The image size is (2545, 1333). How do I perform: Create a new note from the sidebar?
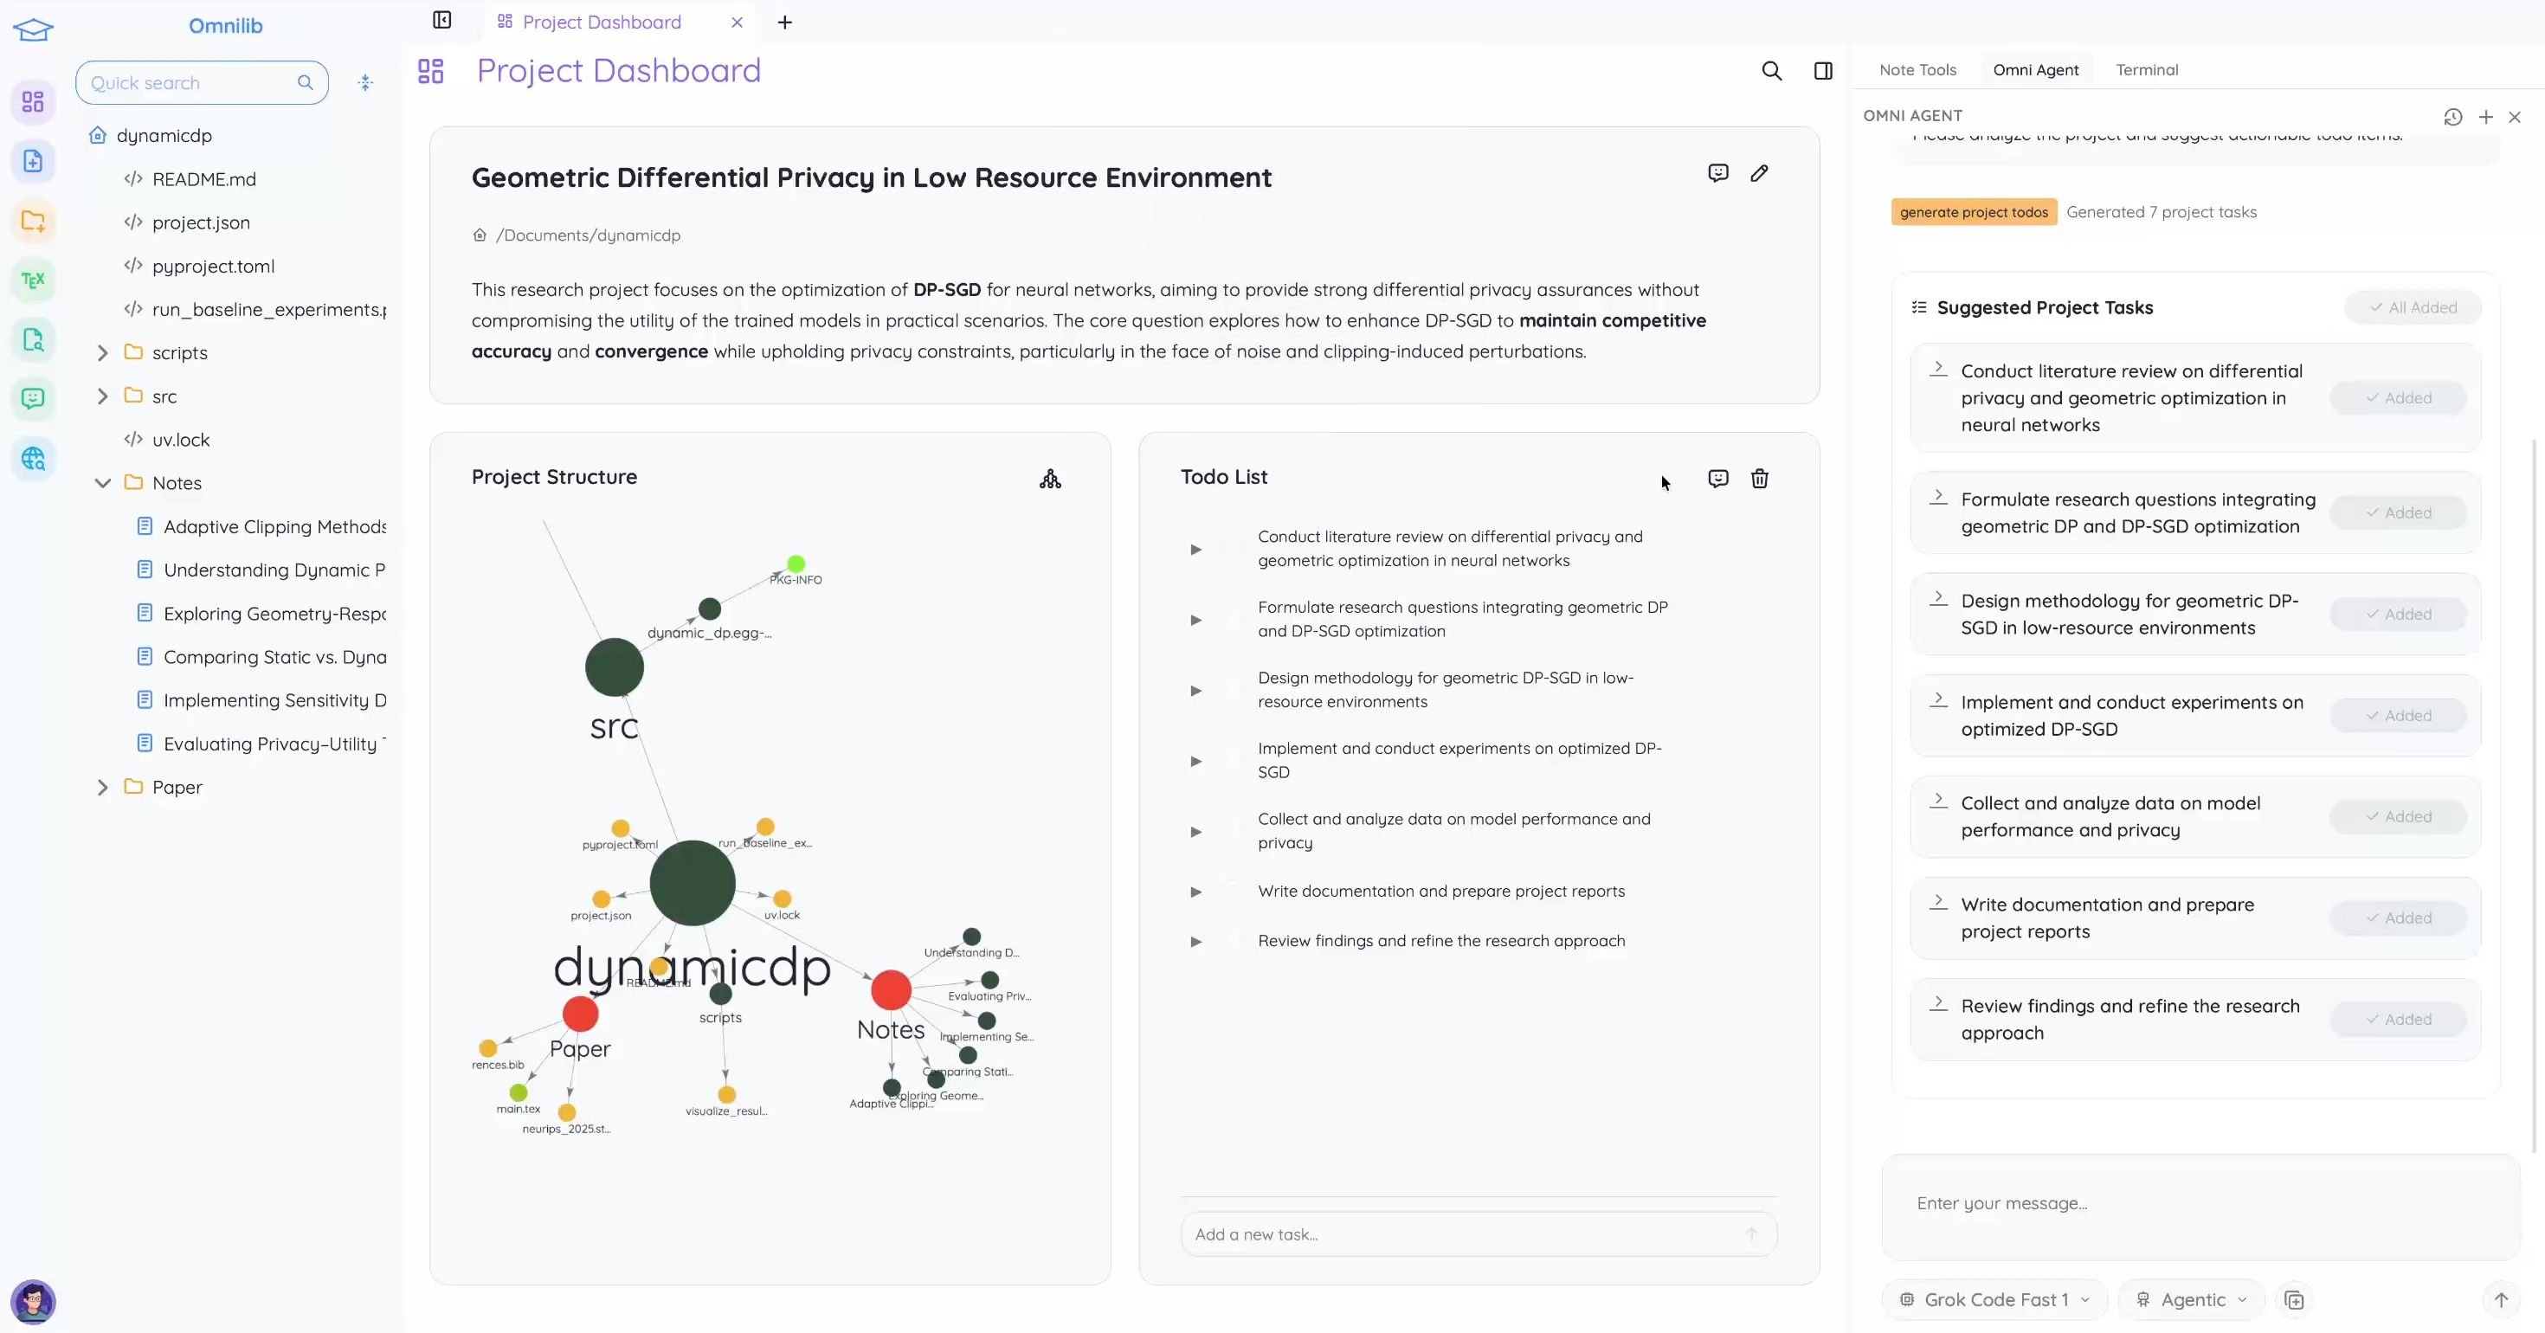34,161
